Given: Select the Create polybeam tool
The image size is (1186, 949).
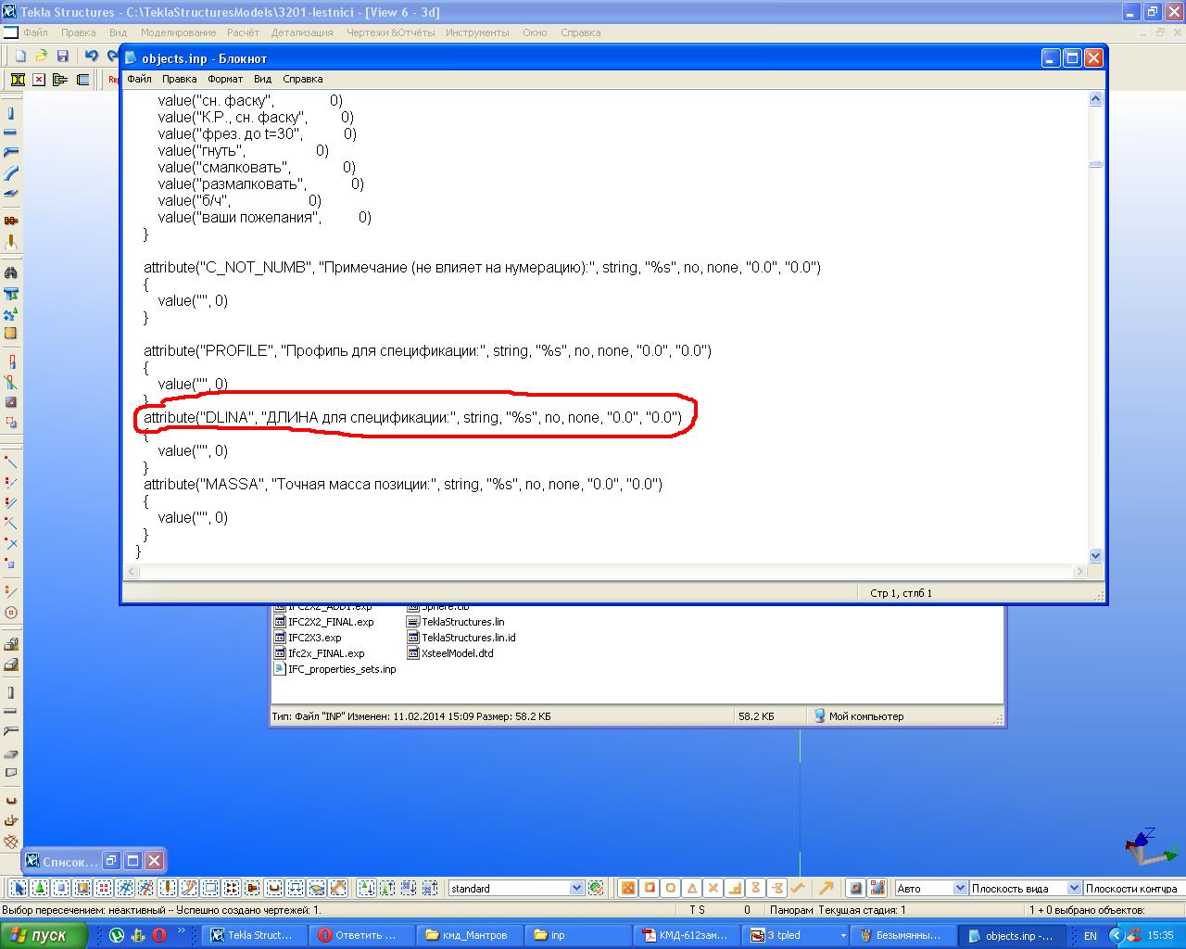Looking at the screenshot, I should click(11, 152).
